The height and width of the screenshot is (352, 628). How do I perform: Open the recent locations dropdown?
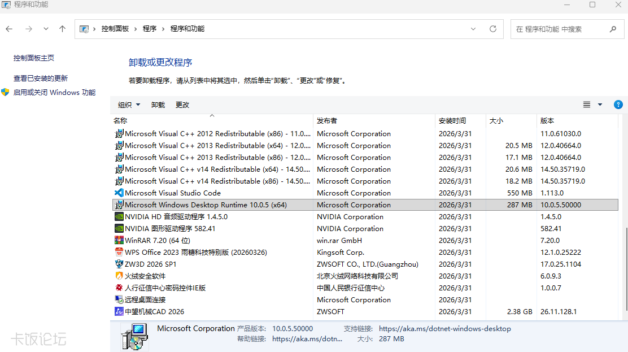pyautogui.click(x=46, y=29)
